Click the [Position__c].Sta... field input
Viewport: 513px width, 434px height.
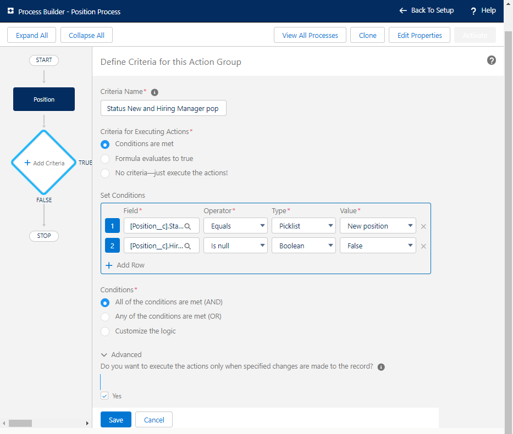click(x=162, y=226)
